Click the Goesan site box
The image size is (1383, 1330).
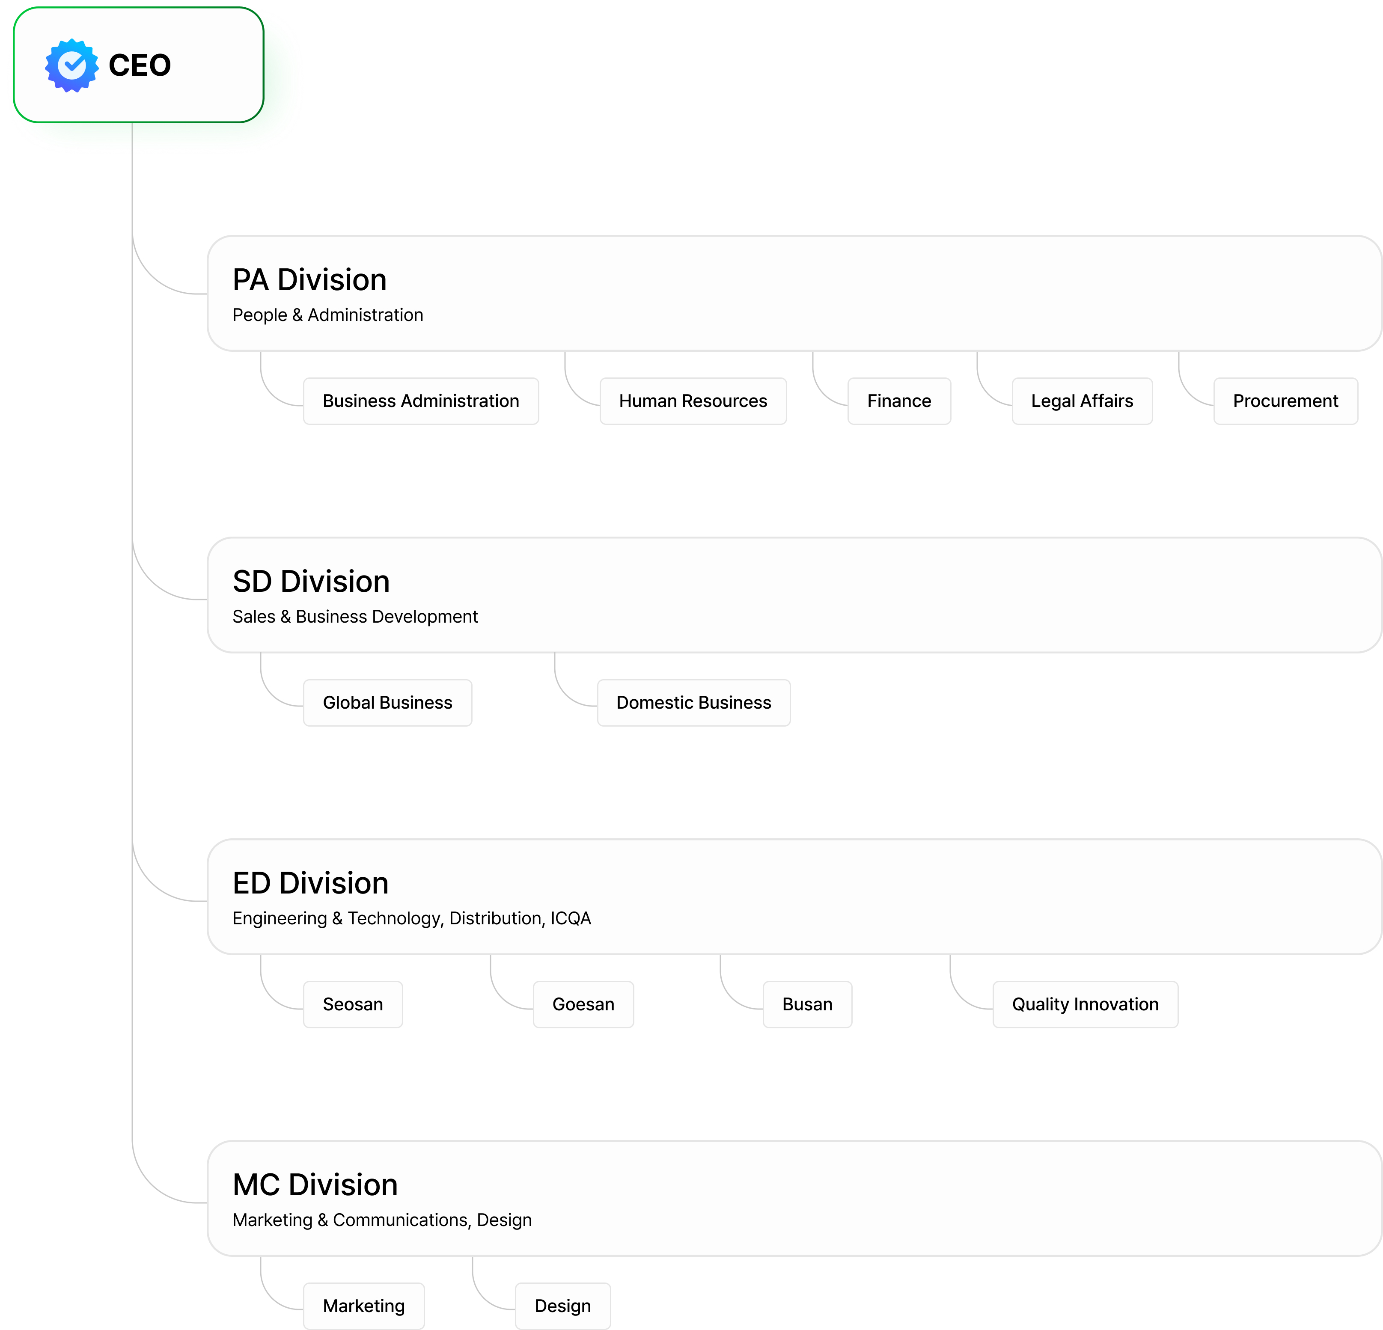click(x=583, y=1004)
